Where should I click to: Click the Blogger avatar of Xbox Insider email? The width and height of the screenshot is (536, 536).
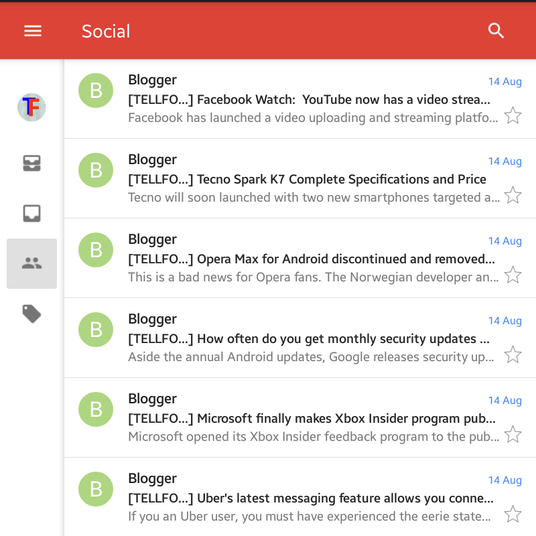pyautogui.click(x=96, y=409)
